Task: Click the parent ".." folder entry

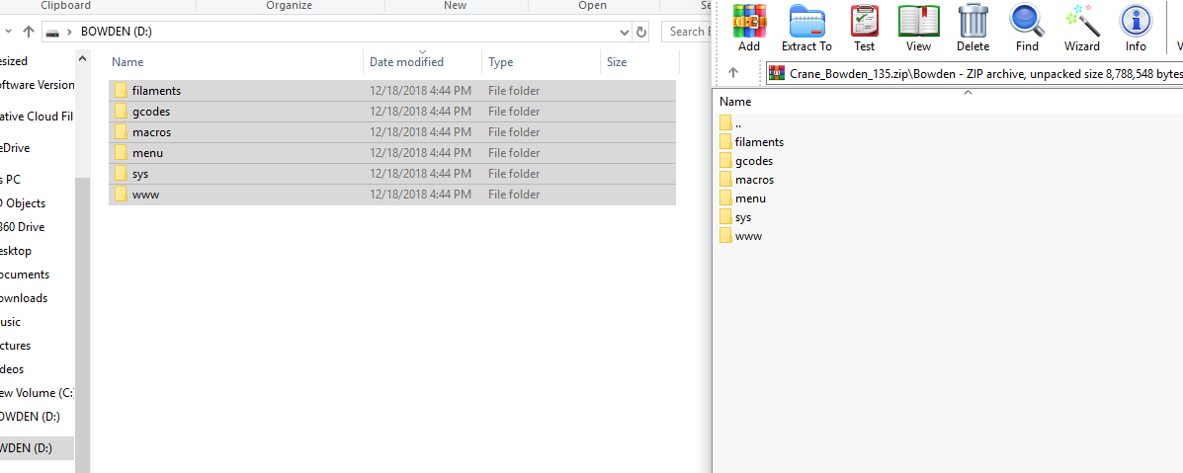Action: (x=737, y=123)
